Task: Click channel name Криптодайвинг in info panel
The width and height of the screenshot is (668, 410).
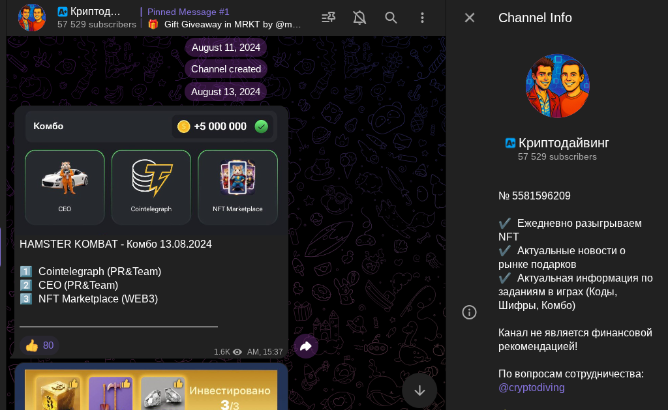Action: (x=564, y=143)
